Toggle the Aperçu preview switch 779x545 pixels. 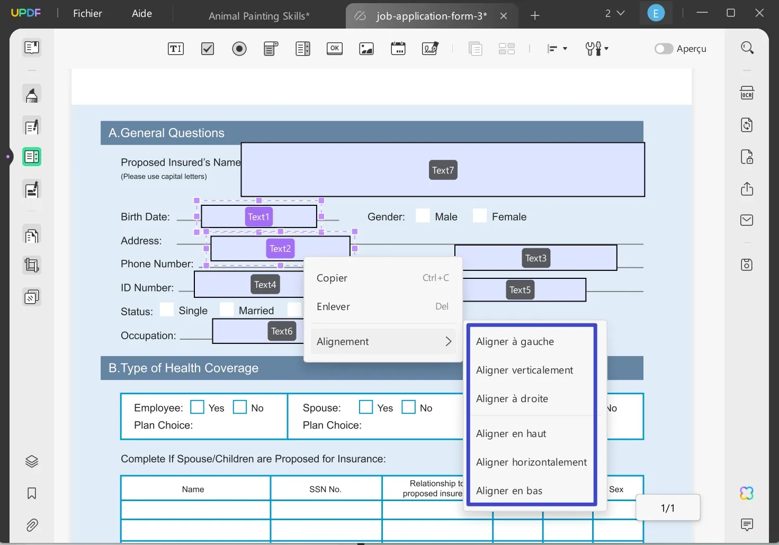664,49
